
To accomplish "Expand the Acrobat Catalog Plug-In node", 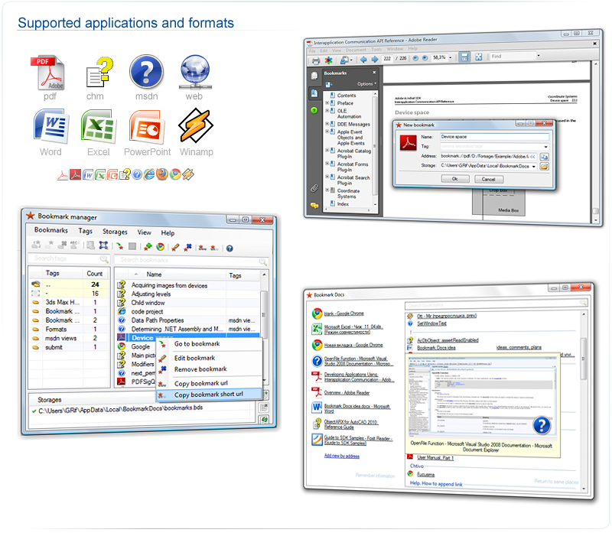I will pyautogui.click(x=327, y=150).
